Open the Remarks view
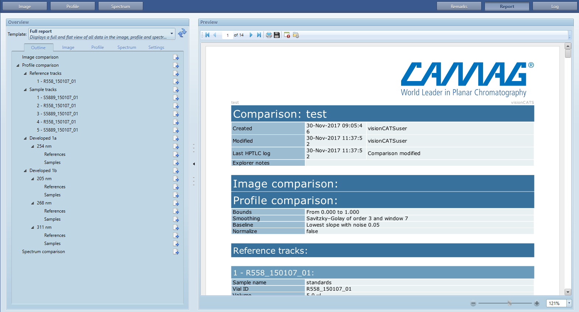This screenshot has height=312, width=579. click(459, 6)
